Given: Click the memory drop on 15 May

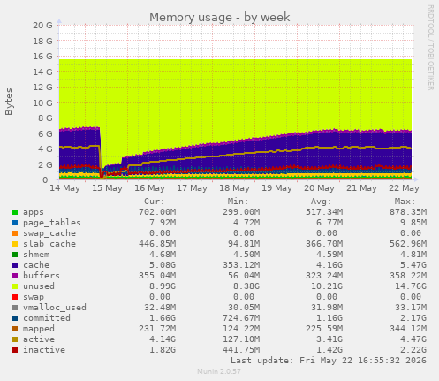Looking at the screenshot, I should (x=102, y=153).
